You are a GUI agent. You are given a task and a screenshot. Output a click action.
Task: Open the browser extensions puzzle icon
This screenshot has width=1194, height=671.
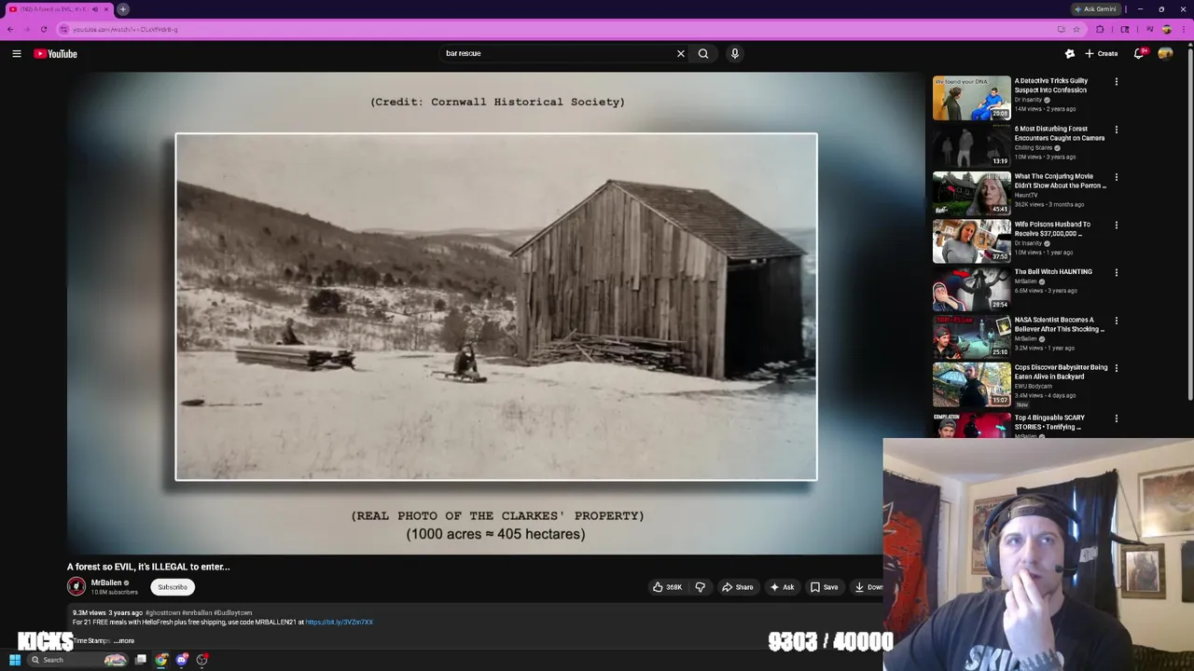coord(1100,29)
